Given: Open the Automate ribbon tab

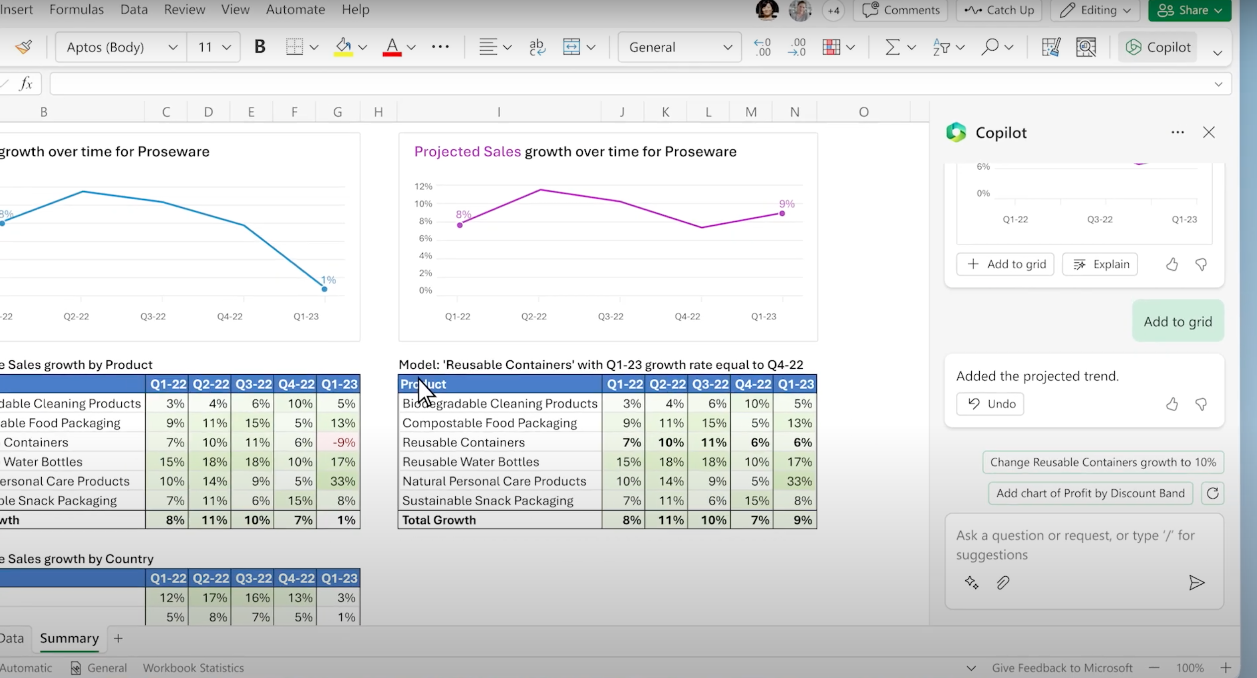Looking at the screenshot, I should click(x=296, y=9).
